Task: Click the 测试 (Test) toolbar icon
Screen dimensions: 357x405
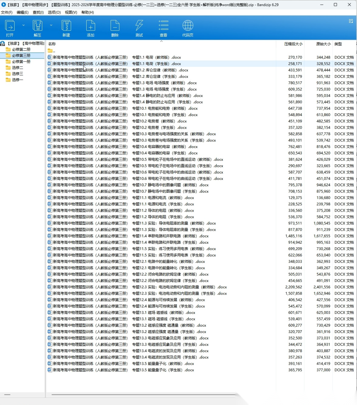Action: 139,26
